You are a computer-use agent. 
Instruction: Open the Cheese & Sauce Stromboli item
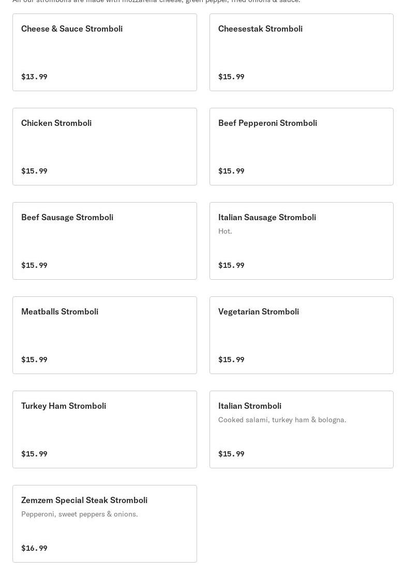click(x=104, y=52)
